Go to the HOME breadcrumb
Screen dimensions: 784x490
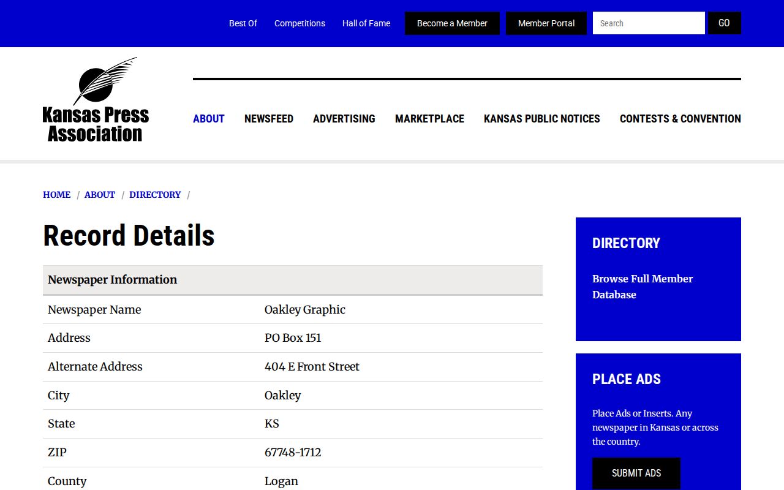pyautogui.click(x=57, y=195)
